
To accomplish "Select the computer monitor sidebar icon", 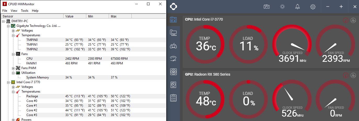I will point(173,33).
